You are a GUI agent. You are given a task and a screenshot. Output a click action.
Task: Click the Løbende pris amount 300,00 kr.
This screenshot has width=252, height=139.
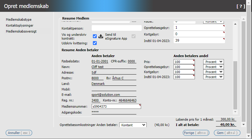tap(228, 119)
